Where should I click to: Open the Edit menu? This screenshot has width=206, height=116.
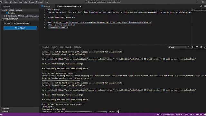[x=6, y=2]
